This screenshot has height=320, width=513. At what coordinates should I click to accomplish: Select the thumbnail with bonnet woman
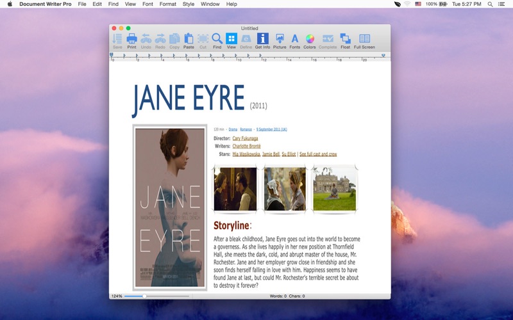point(285,189)
